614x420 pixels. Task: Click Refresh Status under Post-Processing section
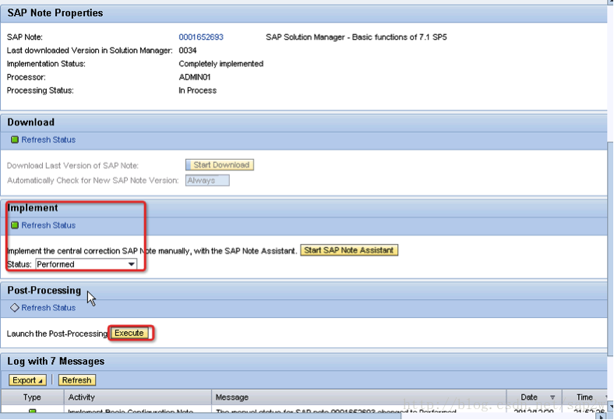coord(48,308)
